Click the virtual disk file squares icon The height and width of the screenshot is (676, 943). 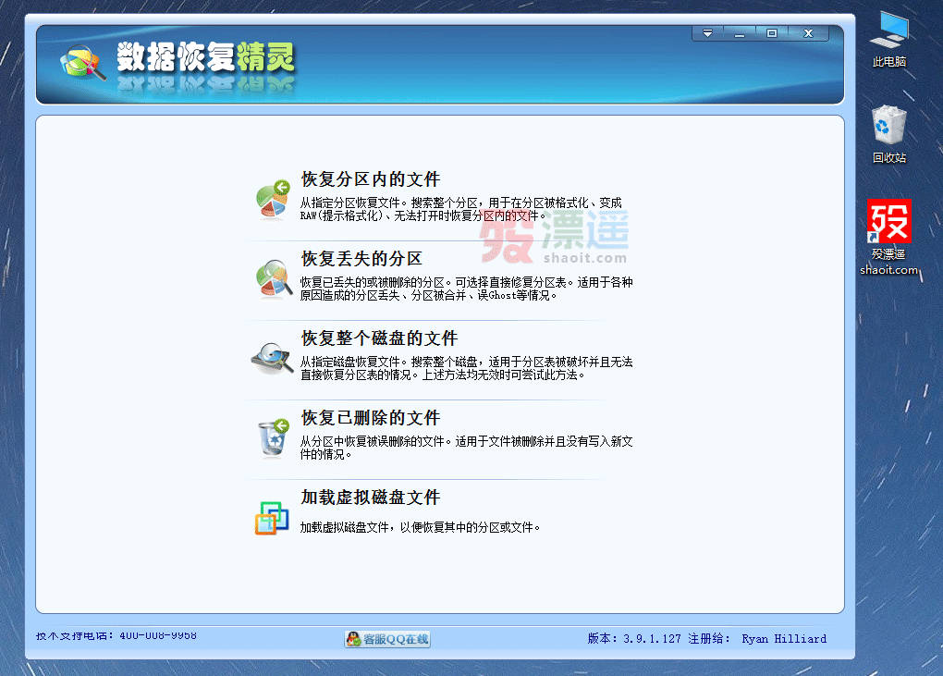pos(272,518)
